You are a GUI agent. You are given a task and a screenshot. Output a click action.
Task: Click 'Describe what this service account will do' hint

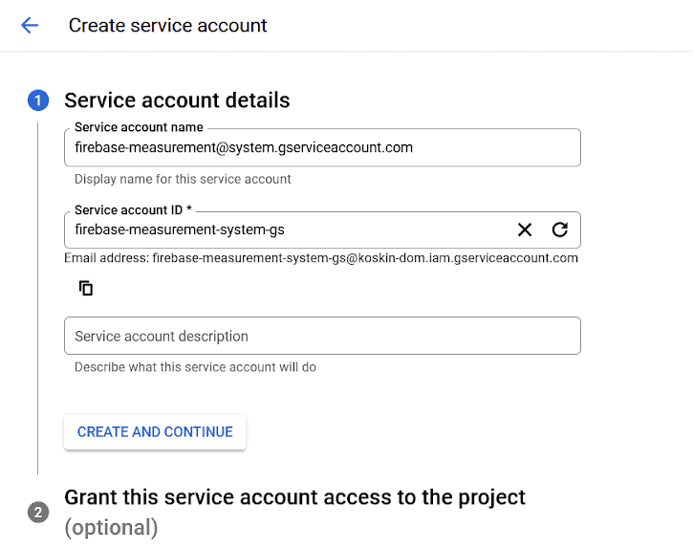tap(195, 367)
